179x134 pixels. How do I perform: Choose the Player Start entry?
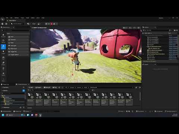(18, 49)
